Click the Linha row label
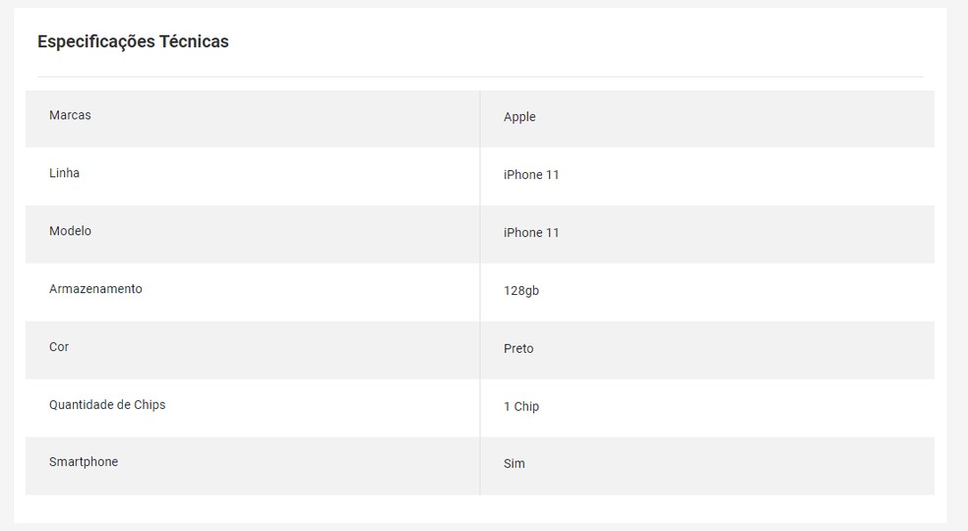 pos(64,173)
